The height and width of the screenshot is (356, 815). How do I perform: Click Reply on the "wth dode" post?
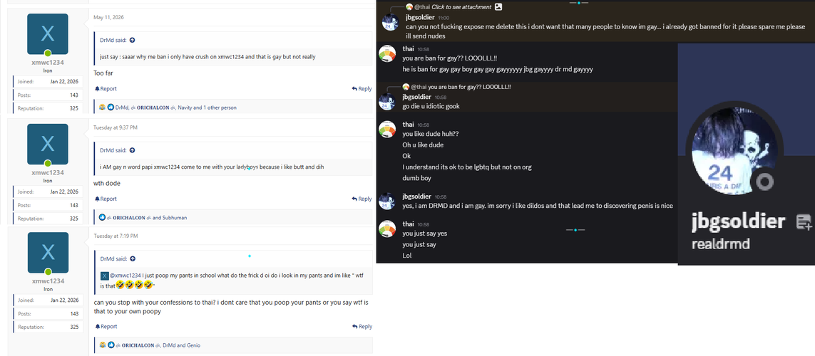362,199
